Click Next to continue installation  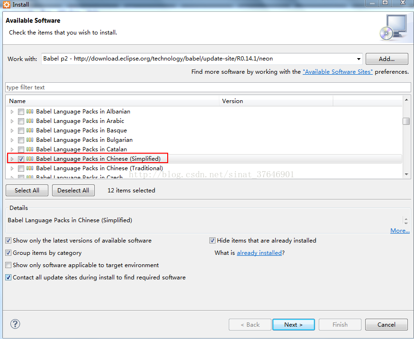click(293, 324)
